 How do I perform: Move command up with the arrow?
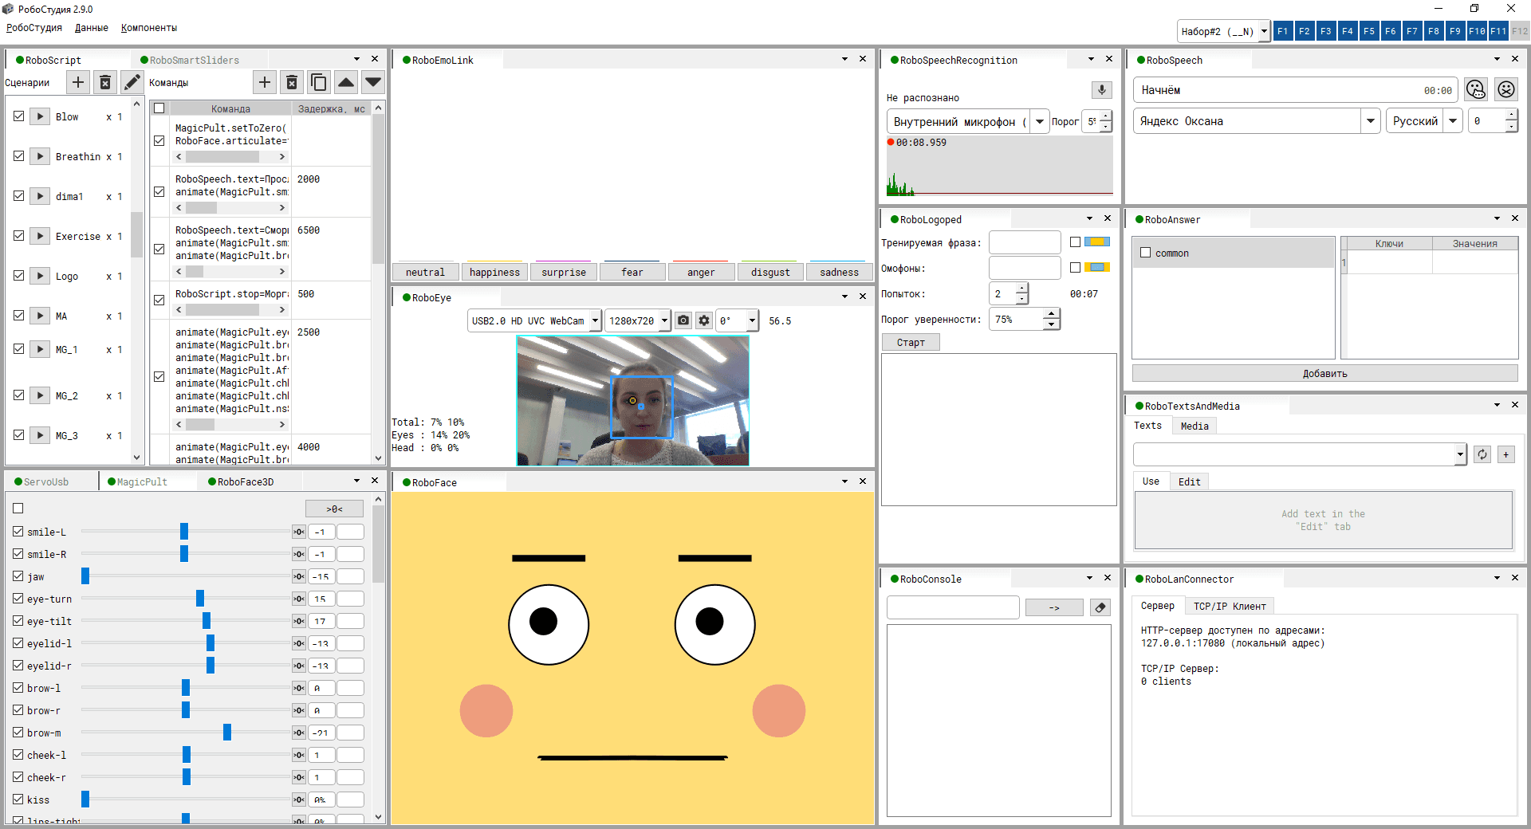tap(346, 82)
